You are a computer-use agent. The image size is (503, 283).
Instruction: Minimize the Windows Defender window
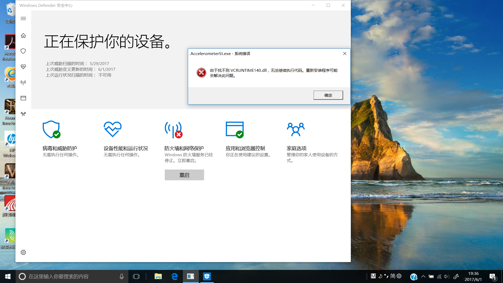(x=313, y=5)
